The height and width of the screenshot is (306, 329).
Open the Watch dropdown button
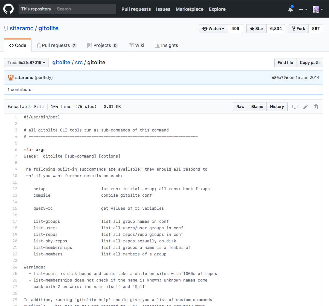213,29
